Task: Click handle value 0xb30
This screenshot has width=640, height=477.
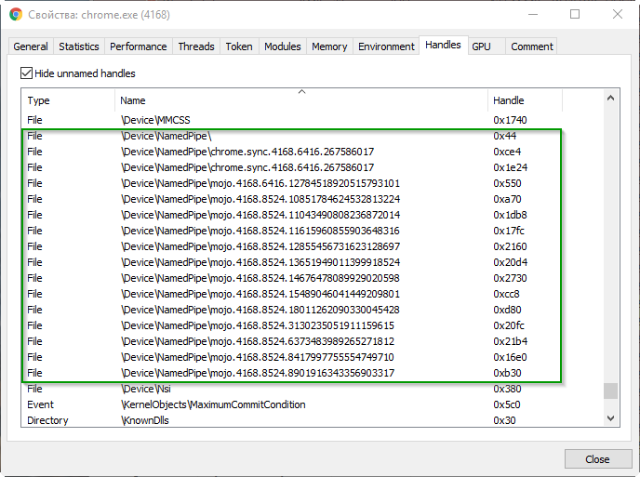Action: click(507, 373)
